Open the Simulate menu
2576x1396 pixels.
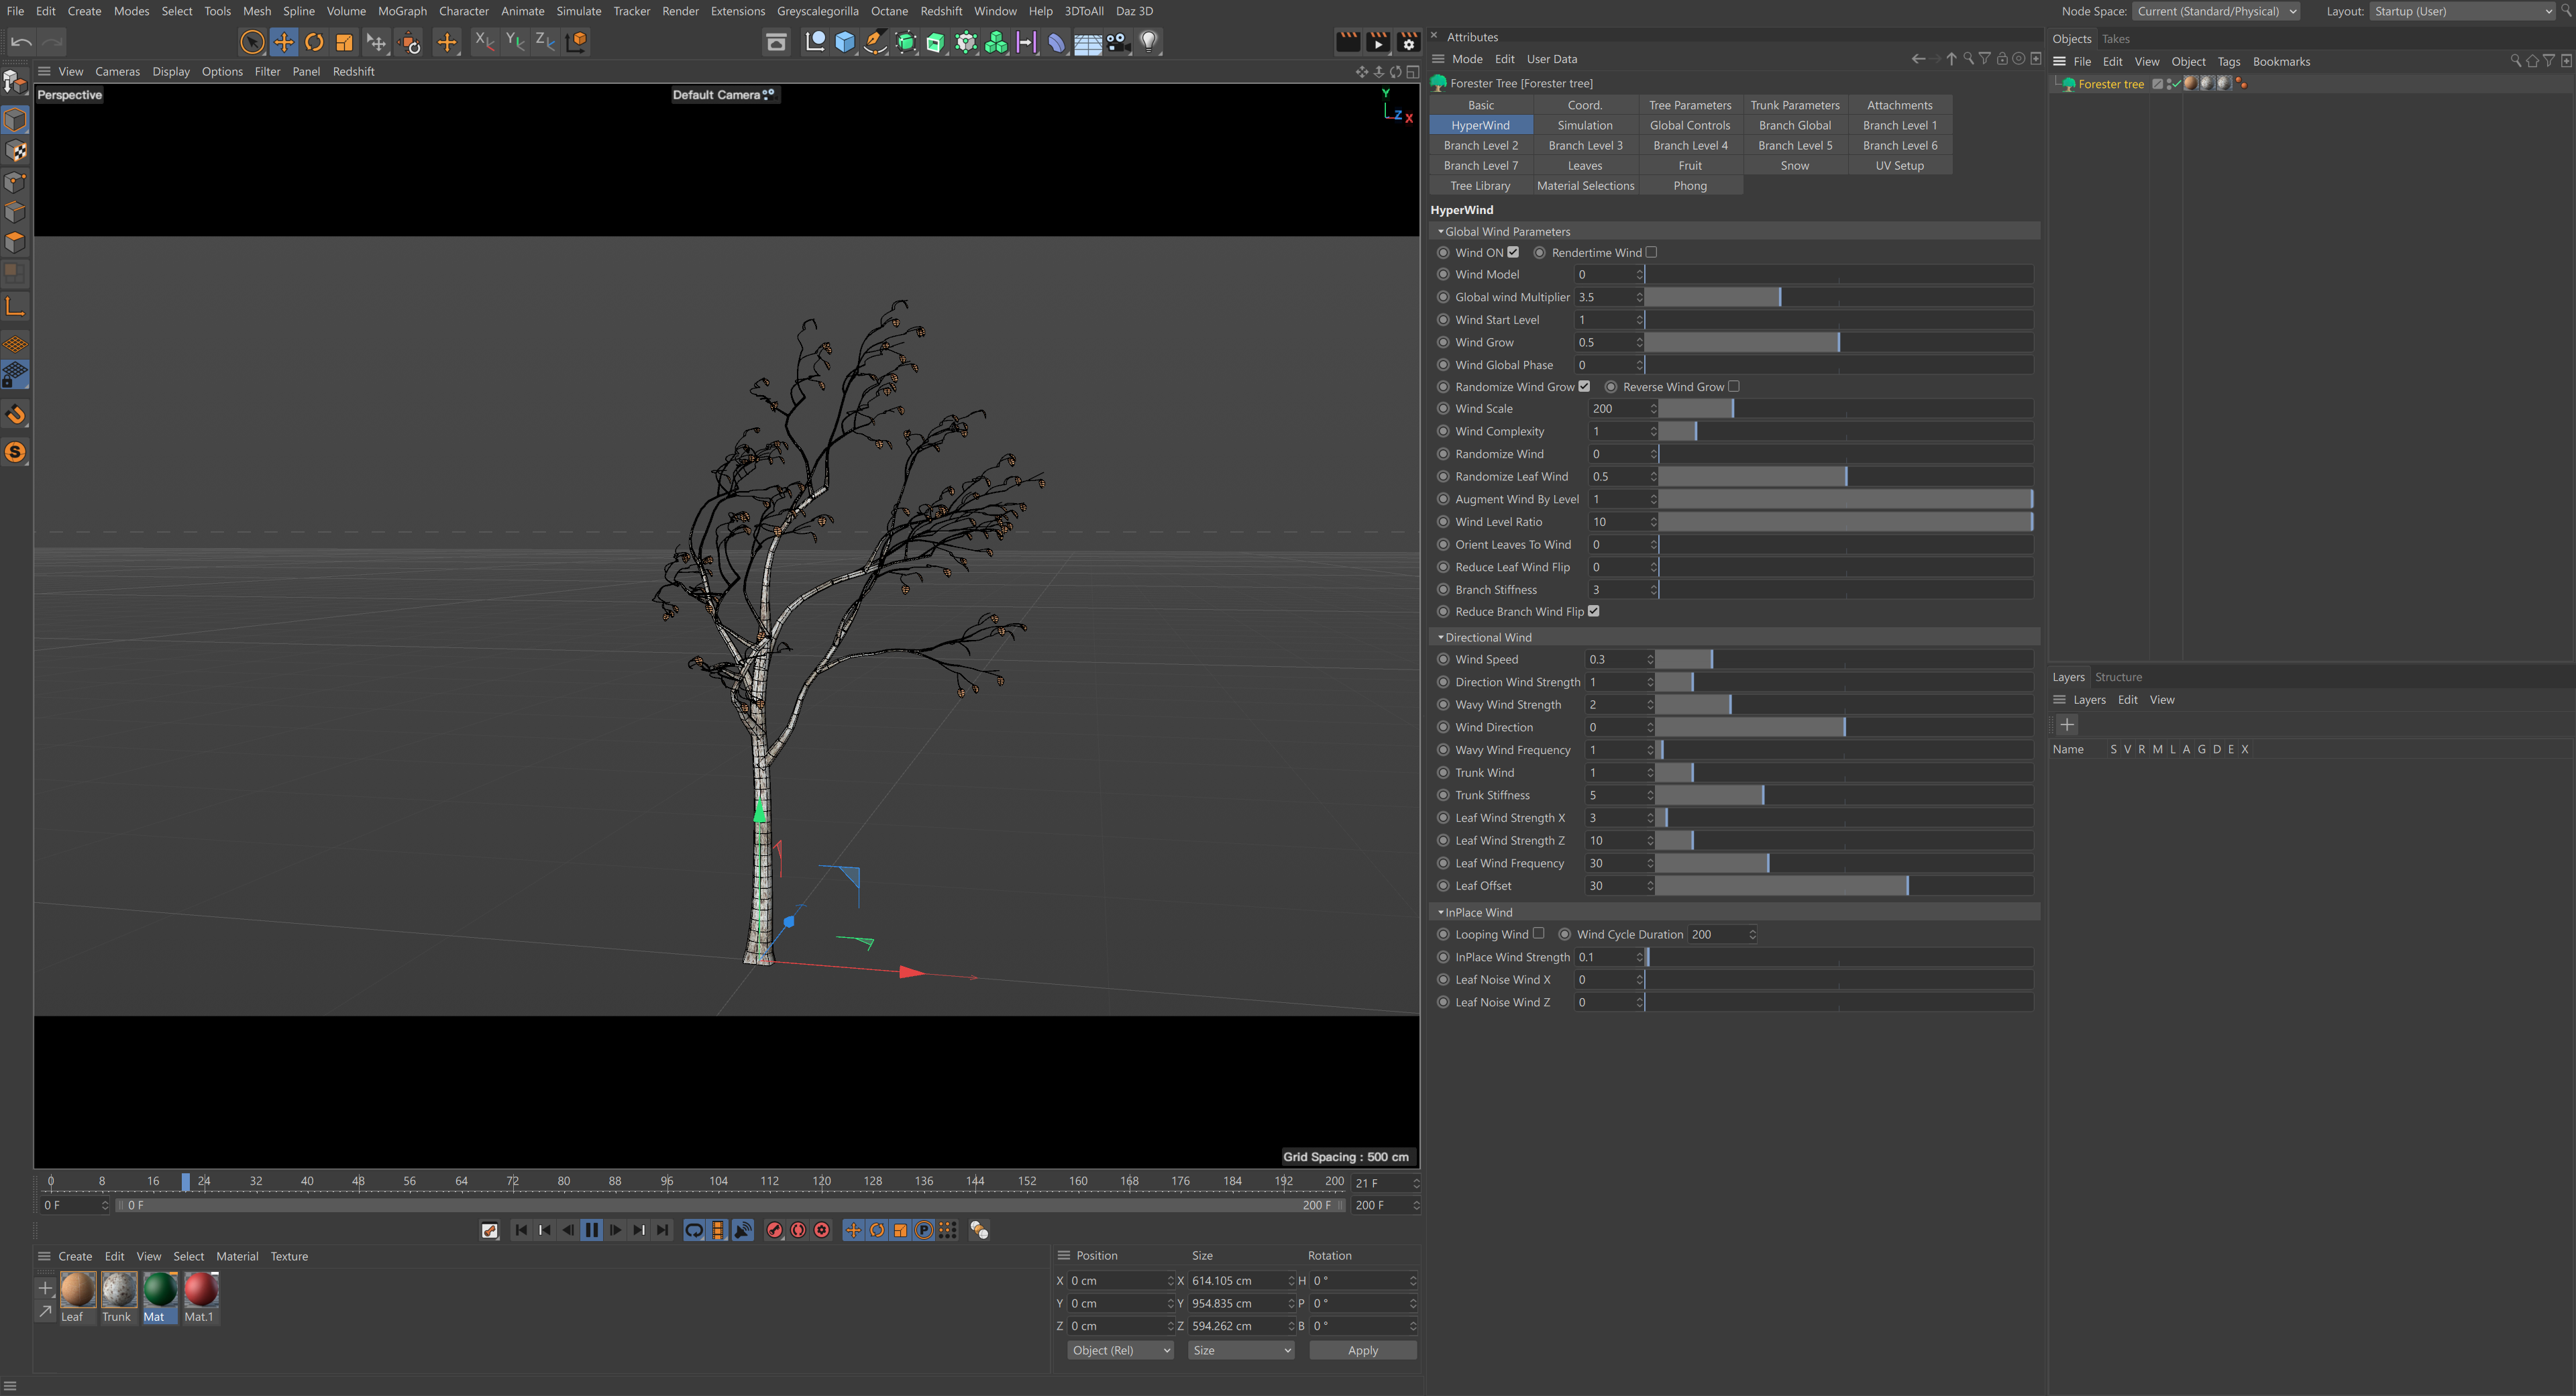(x=579, y=11)
